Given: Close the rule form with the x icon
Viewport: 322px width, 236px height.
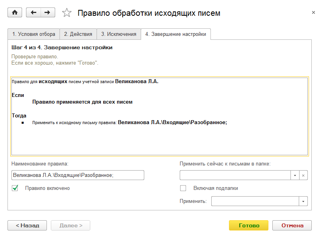Looking at the screenshot, I should (313, 13).
